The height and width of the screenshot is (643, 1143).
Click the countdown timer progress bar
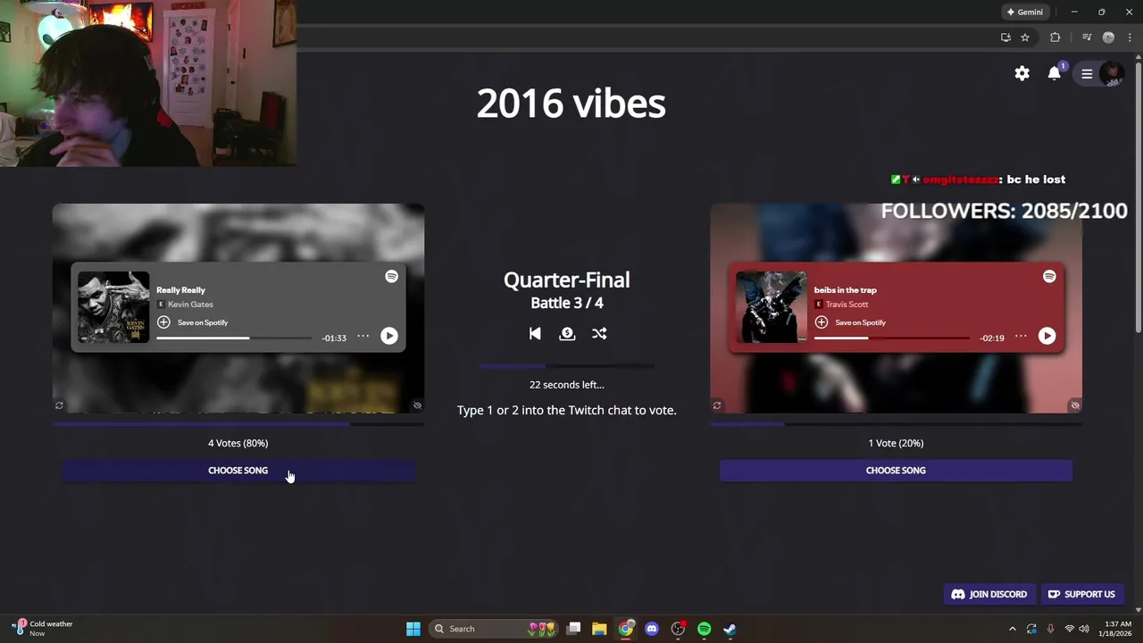coord(567,366)
